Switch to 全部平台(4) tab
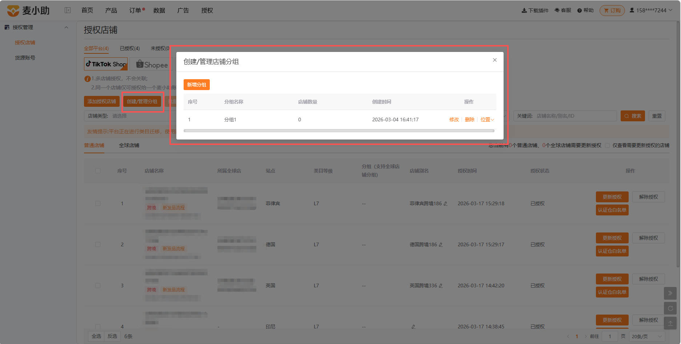This screenshot has width=681, height=344. coord(96,48)
